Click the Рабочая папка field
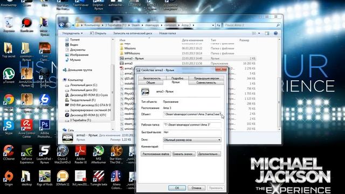This screenshot has width=345, height=194. (x=192, y=124)
